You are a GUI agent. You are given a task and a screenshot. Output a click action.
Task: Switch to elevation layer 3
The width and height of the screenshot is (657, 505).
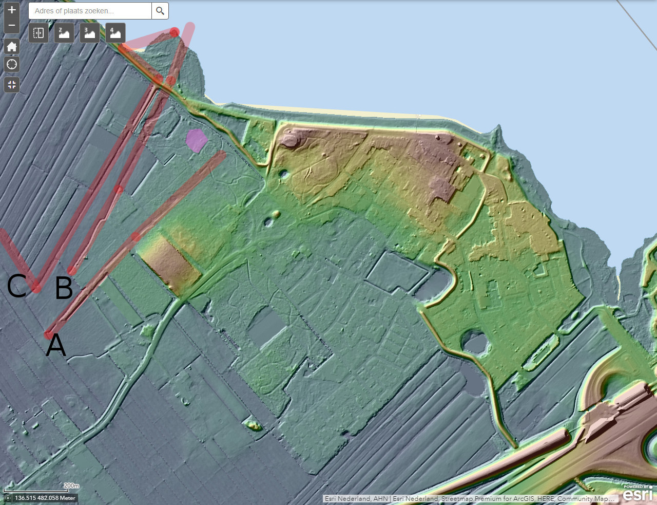(x=90, y=33)
